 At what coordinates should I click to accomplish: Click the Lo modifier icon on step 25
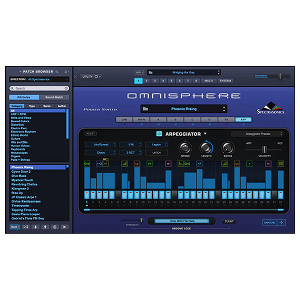237,163
